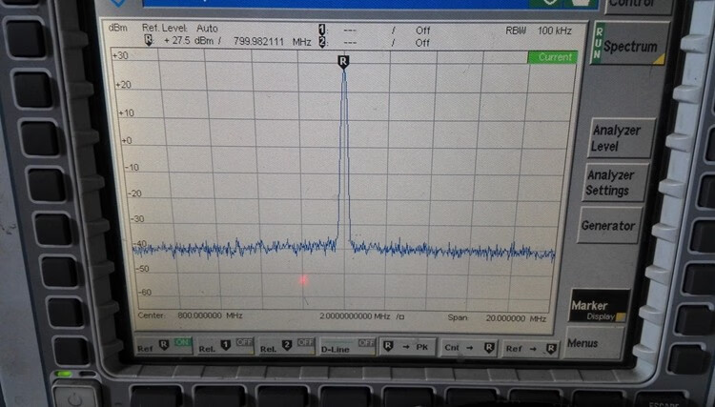715x407 pixels.
Task: Click marker 1 readout icon in header
Action: (322, 30)
